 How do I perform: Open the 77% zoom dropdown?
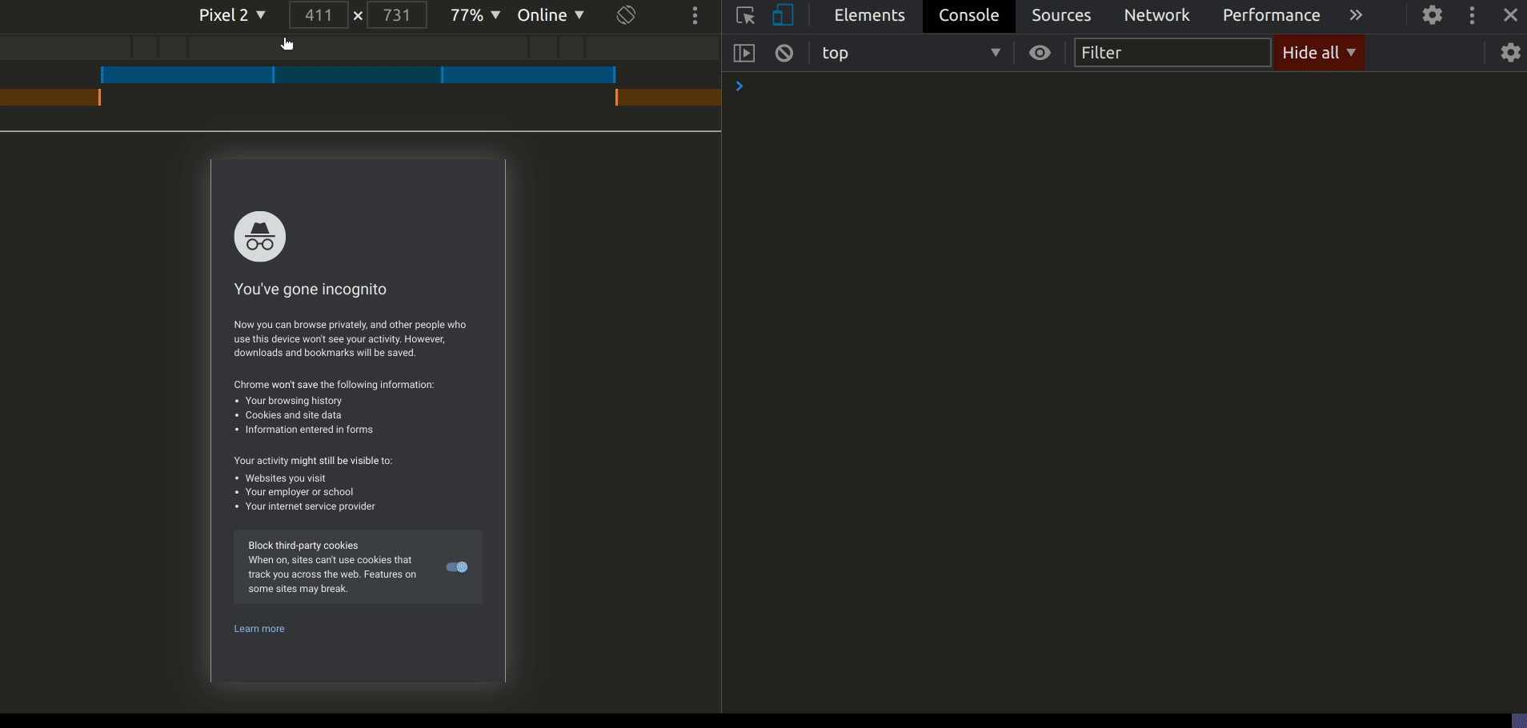[x=475, y=15]
